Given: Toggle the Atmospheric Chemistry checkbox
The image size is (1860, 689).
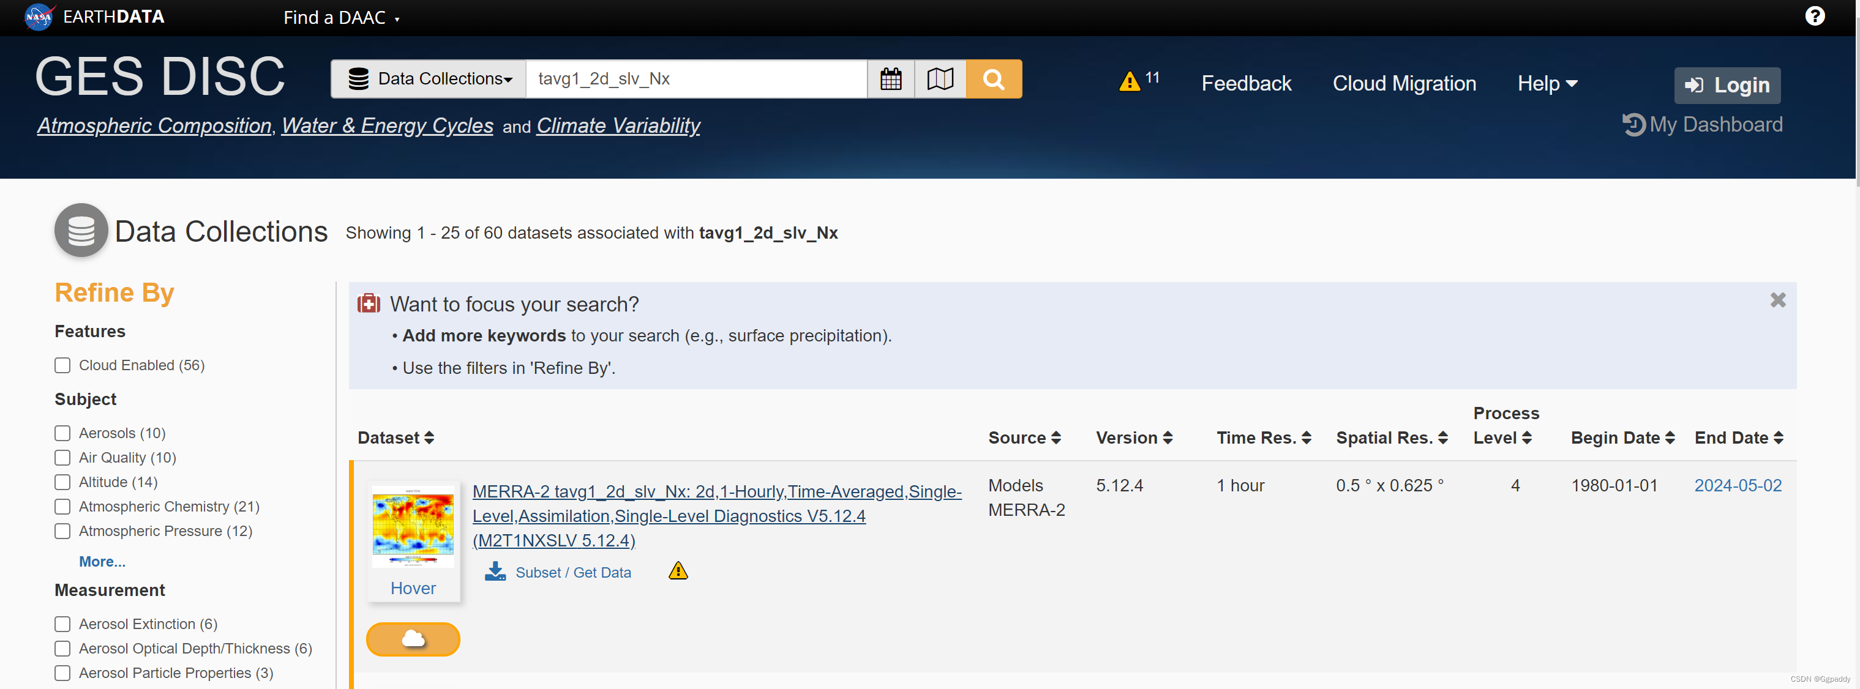Looking at the screenshot, I should tap(63, 507).
